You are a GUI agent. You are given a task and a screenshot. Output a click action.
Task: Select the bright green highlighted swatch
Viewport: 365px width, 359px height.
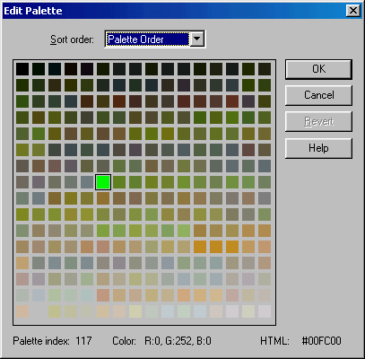[x=103, y=182]
